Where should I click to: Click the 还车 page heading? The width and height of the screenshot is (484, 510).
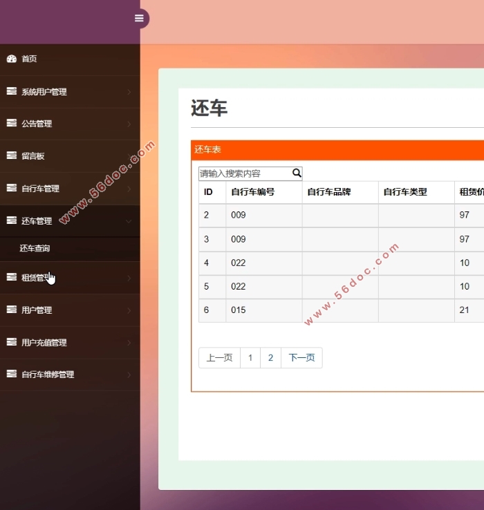pyautogui.click(x=209, y=108)
